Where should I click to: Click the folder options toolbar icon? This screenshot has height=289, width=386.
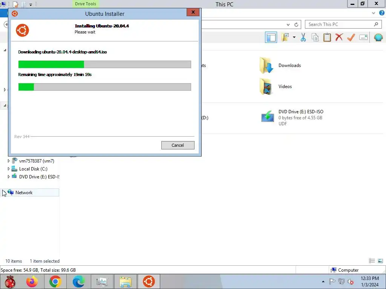(x=286, y=37)
